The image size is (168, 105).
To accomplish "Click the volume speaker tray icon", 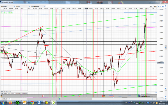I will 145,103.
